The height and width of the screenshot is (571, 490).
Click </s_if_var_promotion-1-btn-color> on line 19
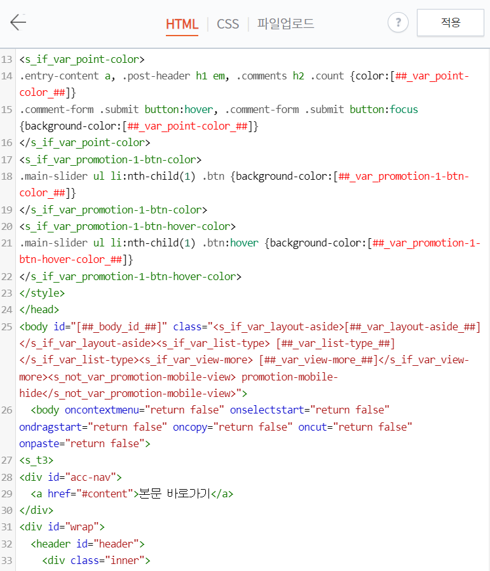tap(113, 210)
